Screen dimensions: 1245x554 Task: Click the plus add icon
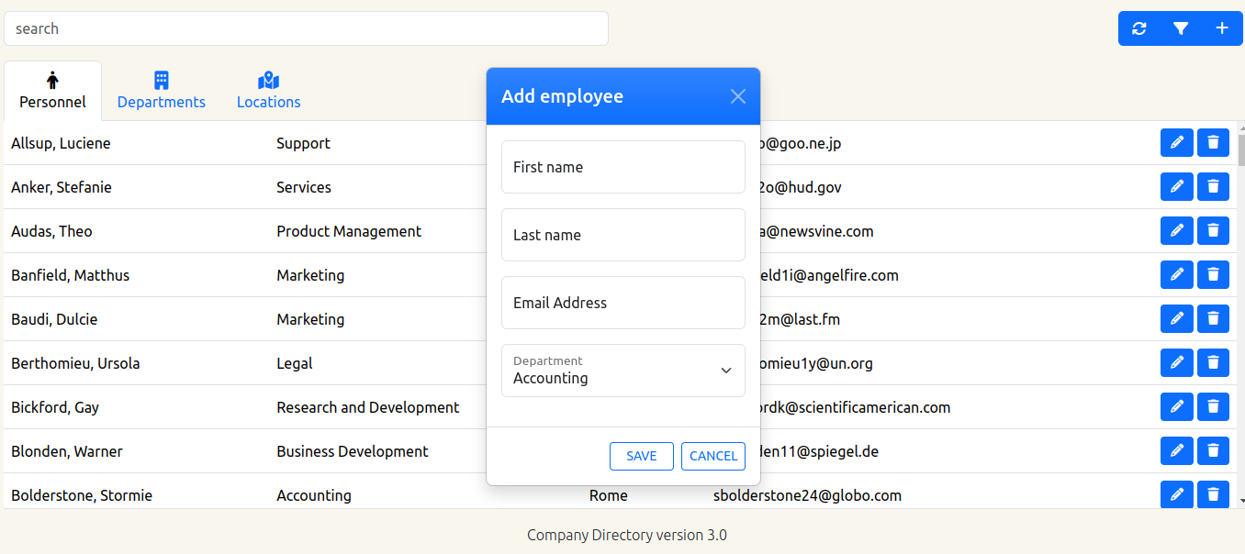pyautogui.click(x=1222, y=28)
